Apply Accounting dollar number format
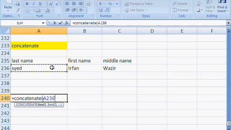The height and width of the screenshot is (130, 231). (x=100, y=4)
